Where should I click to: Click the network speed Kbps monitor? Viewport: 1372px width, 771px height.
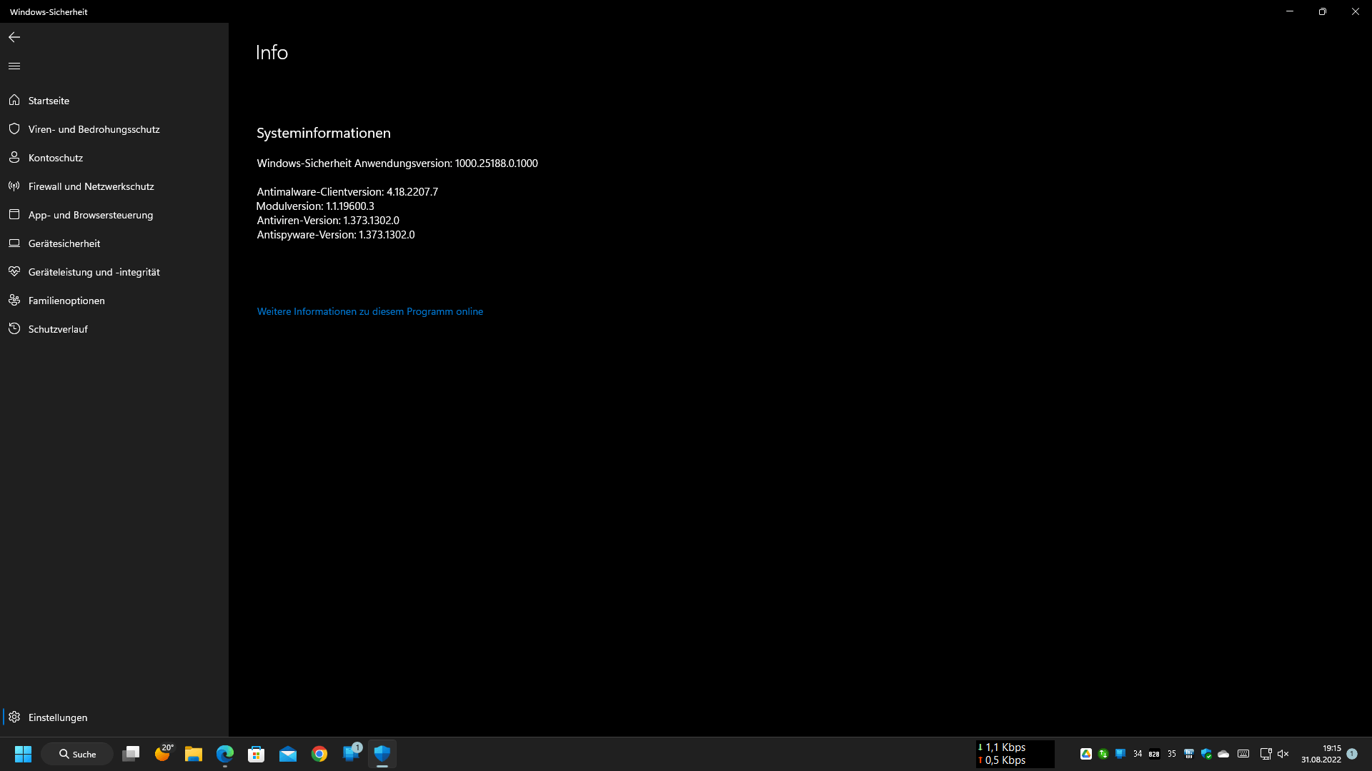(1015, 754)
